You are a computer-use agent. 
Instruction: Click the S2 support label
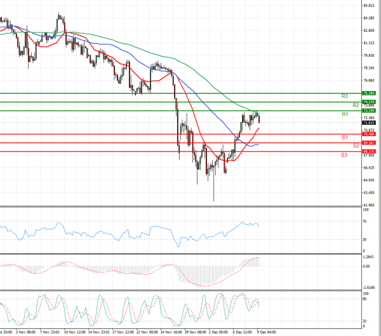point(356,146)
